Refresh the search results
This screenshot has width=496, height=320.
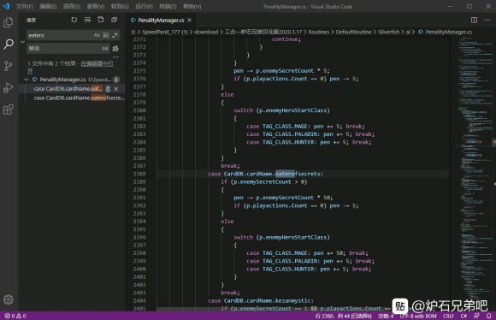click(74, 20)
